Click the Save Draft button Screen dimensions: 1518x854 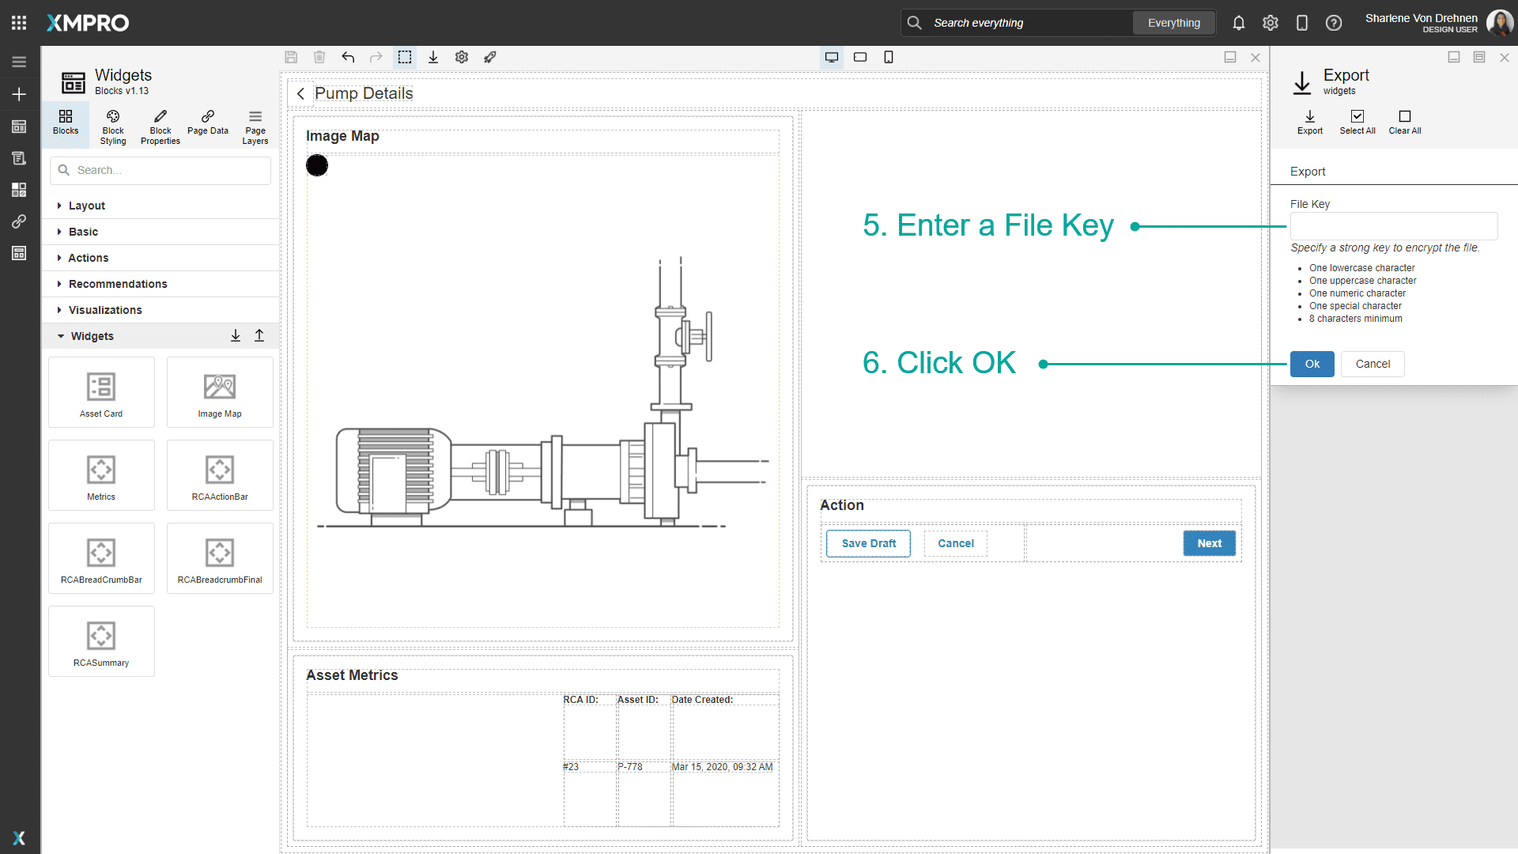(867, 543)
